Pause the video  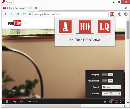click(x=7, y=102)
